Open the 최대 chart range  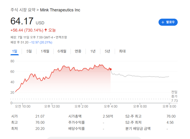[x=122, y=51]
